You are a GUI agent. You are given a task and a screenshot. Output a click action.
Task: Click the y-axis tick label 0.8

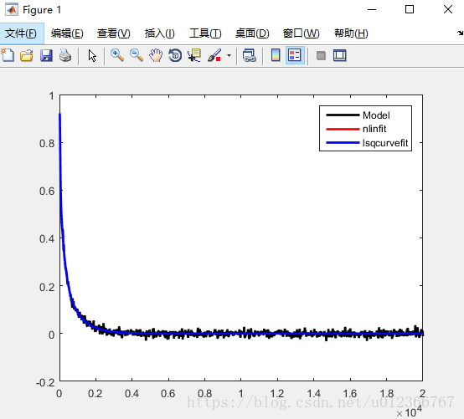coord(47,144)
